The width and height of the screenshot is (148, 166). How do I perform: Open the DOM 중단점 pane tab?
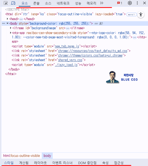[x=87, y=163]
